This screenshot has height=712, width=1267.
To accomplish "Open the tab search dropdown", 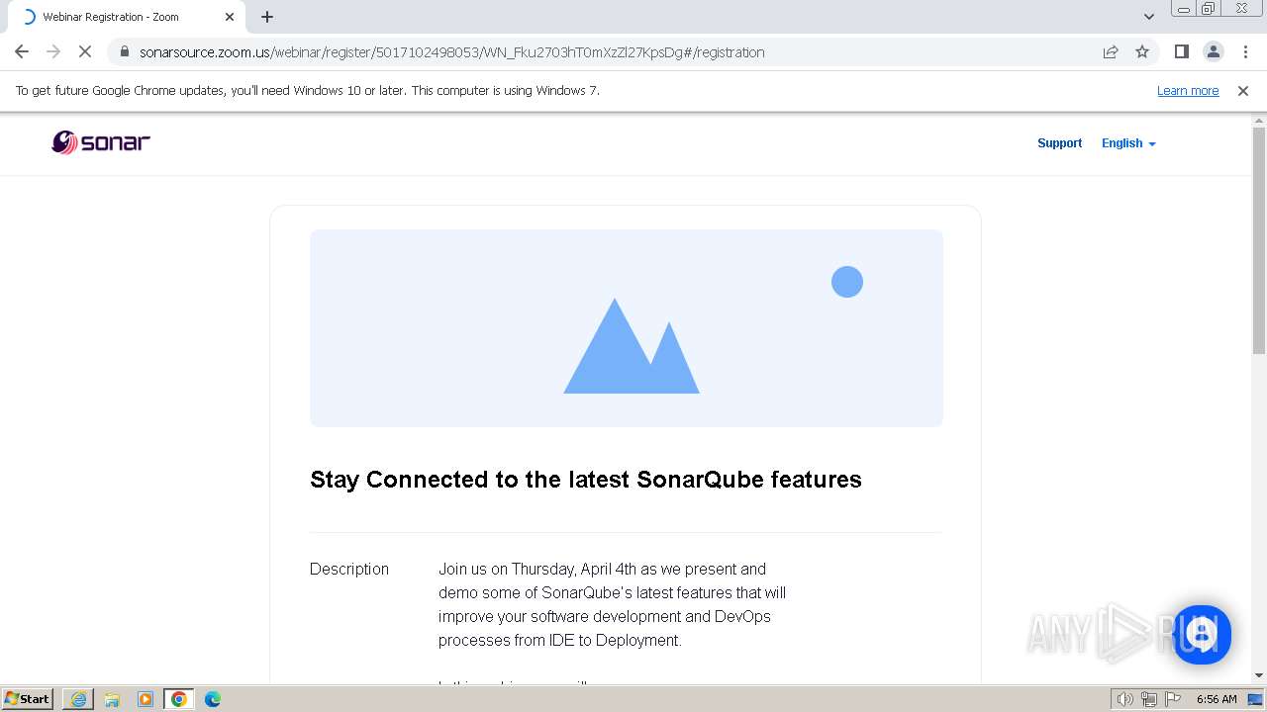I will pos(1148,17).
